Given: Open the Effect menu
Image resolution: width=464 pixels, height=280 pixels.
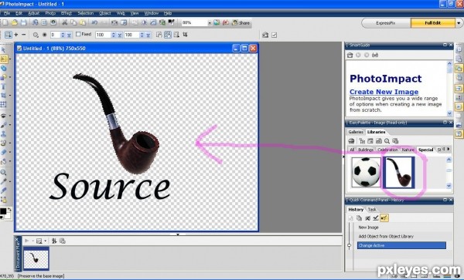Looking at the screenshot, I should (x=67, y=13).
